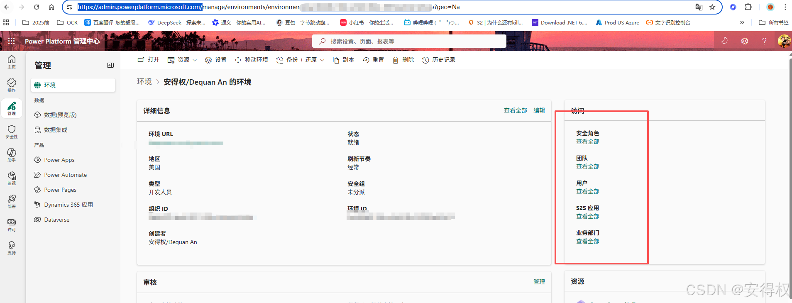
Task: Click 重置 toolbar command
Action: click(x=373, y=60)
